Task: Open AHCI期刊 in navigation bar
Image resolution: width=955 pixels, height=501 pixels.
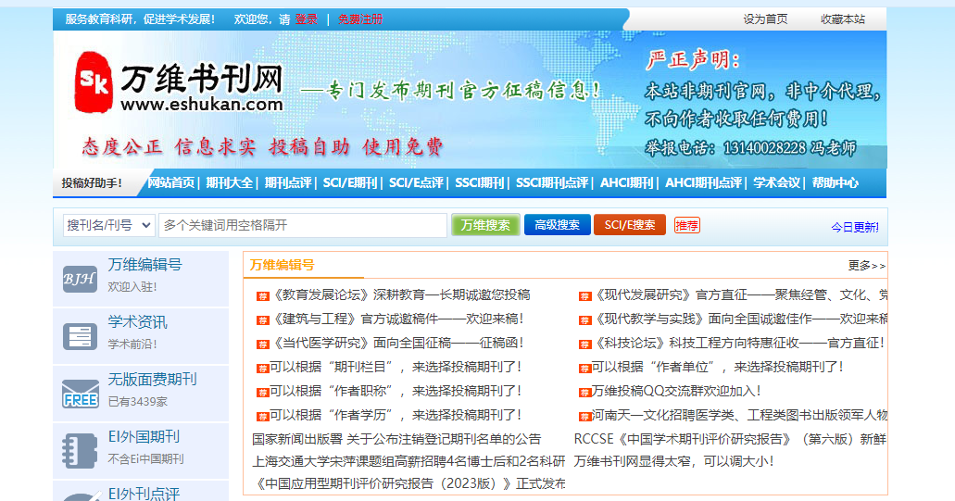Action: click(626, 182)
